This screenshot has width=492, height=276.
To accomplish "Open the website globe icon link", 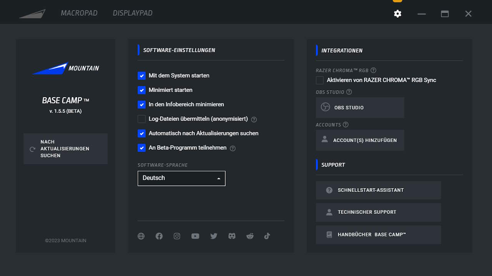I will point(141,236).
